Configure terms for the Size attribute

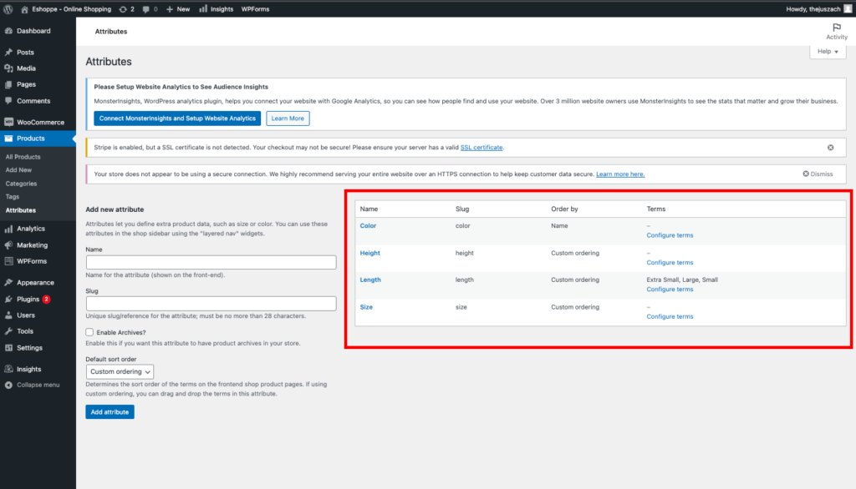tap(670, 317)
